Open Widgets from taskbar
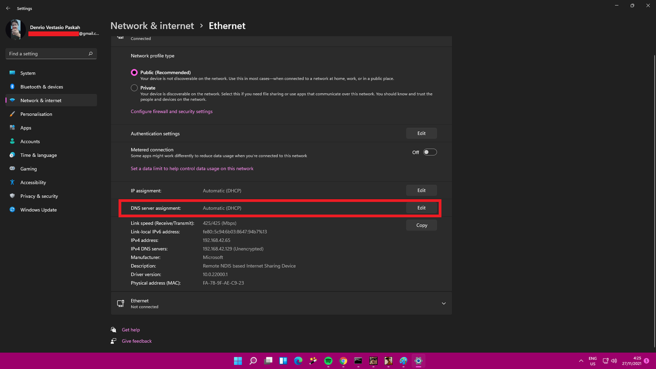Screen dimensions: 656x369 pyautogui.click(x=283, y=361)
